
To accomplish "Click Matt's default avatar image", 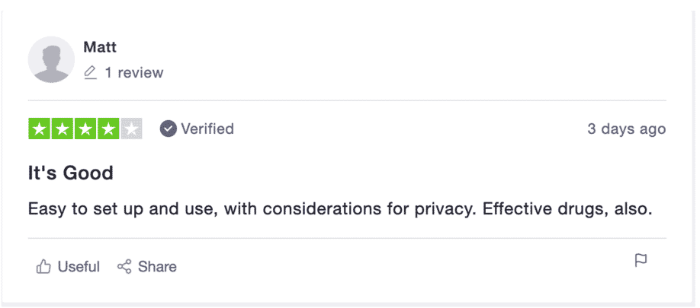I will (51, 59).
